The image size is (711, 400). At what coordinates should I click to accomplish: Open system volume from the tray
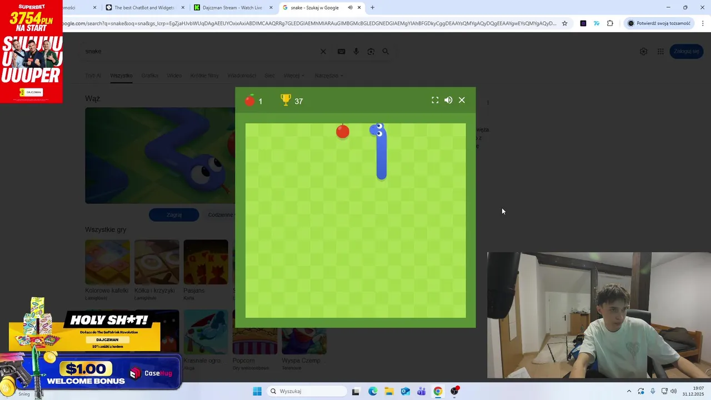tap(673, 391)
